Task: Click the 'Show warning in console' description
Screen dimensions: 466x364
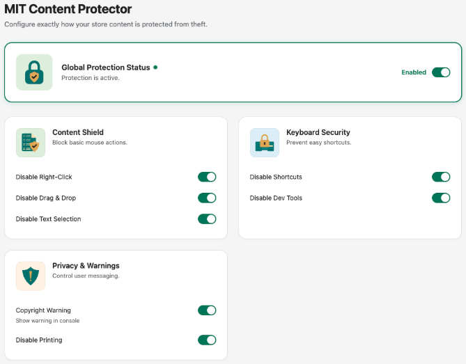Action: click(47, 321)
